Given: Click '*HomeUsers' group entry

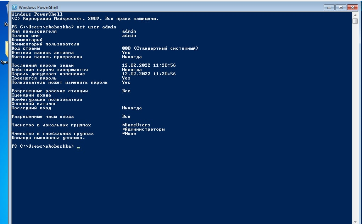Looking at the screenshot, I should click(x=136, y=125).
